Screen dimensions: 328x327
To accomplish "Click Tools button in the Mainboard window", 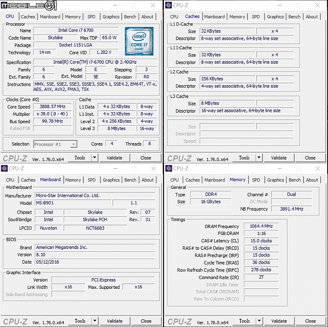I will click(80, 321).
